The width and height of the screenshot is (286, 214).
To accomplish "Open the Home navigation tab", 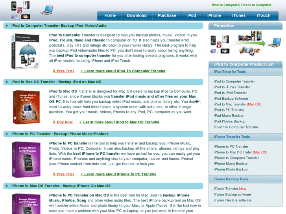I will tap(110, 16).
